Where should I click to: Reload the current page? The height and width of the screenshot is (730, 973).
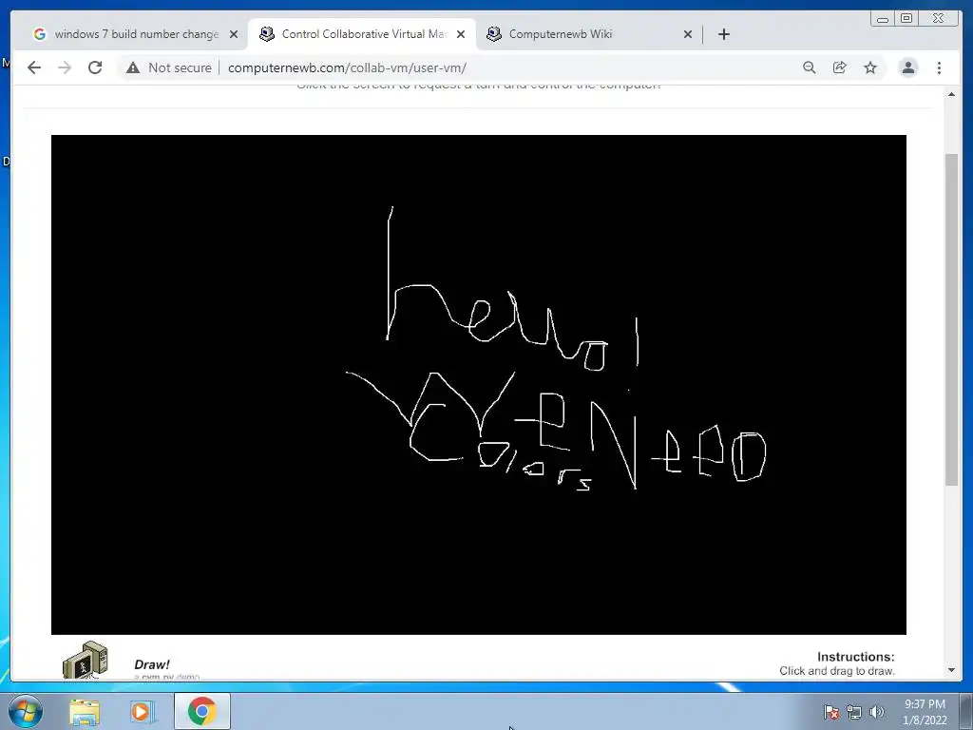point(95,67)
